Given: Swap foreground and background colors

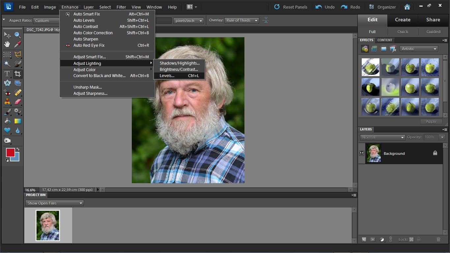Looking at the screenshot, I should coord(18,149).
